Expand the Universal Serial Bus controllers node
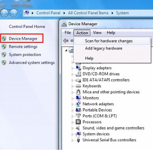 72,140
